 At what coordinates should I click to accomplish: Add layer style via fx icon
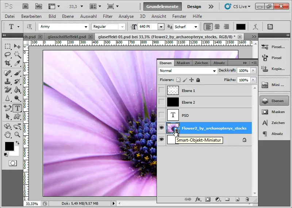(198, 199)
